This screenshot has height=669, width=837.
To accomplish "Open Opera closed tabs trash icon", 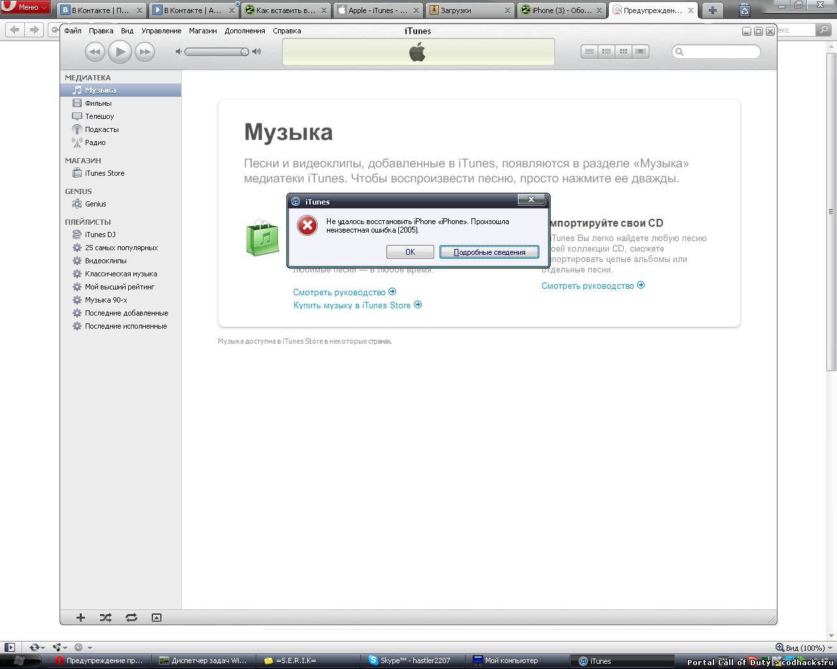I will (x=744, y=10).
